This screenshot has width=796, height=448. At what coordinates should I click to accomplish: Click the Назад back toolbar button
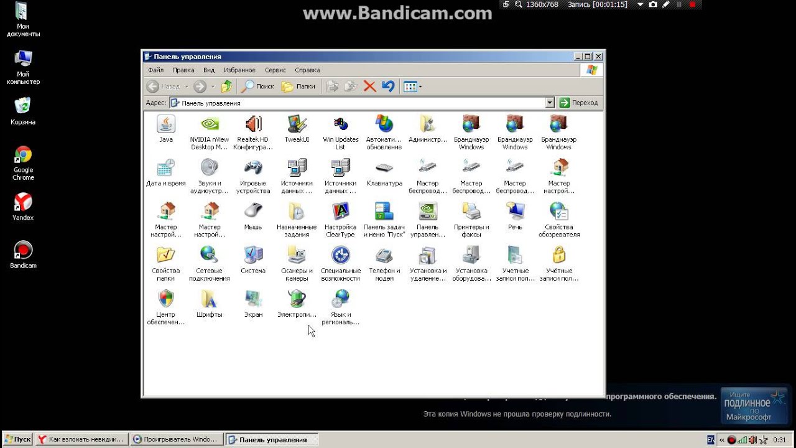164,86
